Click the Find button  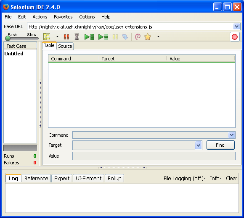220,145
